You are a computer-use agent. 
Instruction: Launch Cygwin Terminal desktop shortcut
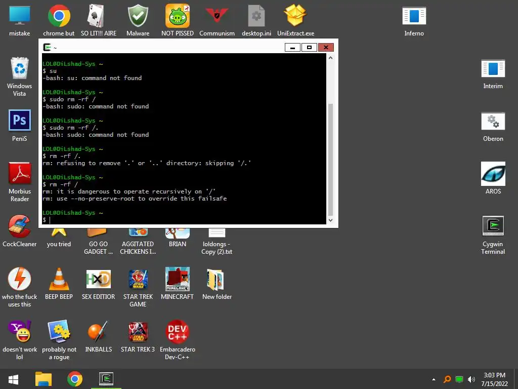tap(493, 235)
